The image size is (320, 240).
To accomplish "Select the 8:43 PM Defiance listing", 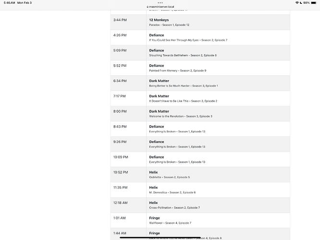I will coord(218,129).
